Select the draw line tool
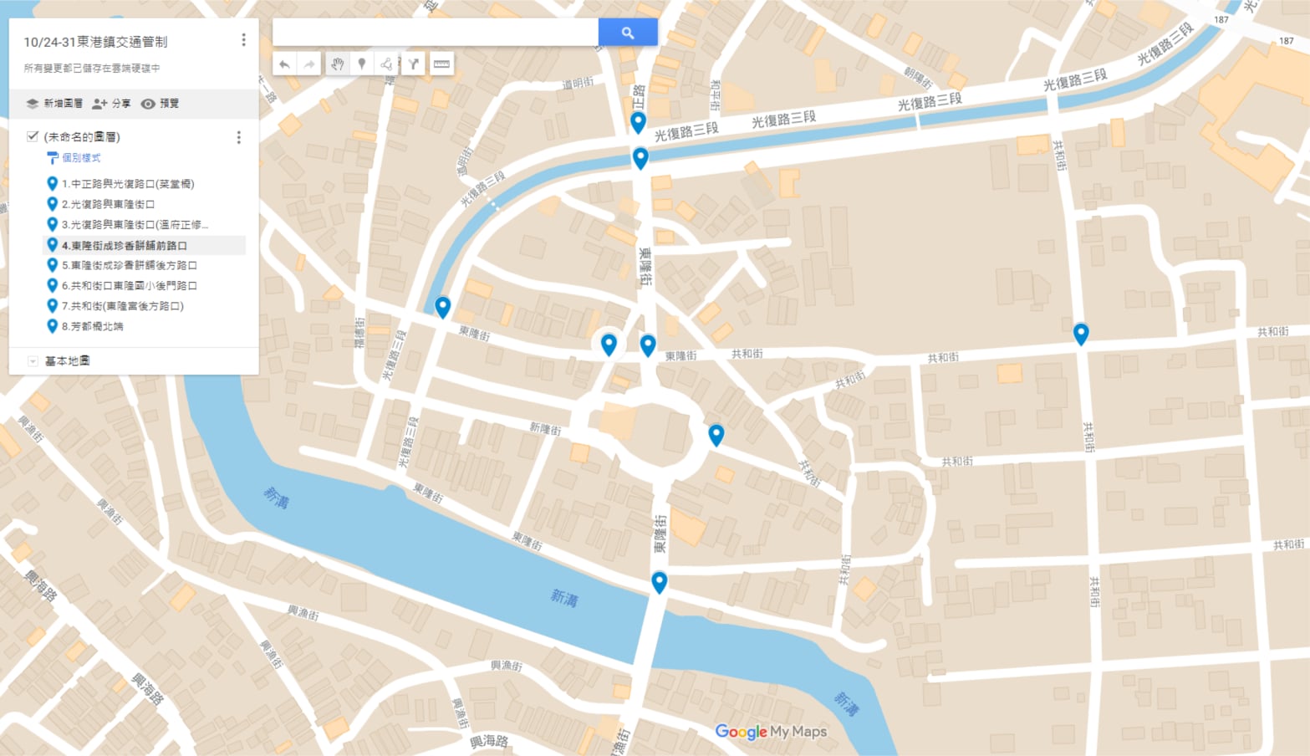The height and width of the screenshot is (756, 1310). 386,64
